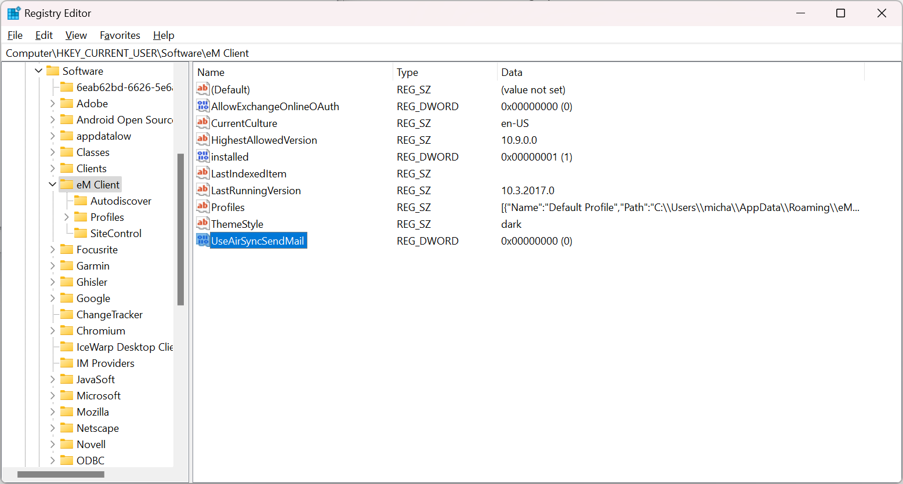Open the Help menu

tap(164, 35)
